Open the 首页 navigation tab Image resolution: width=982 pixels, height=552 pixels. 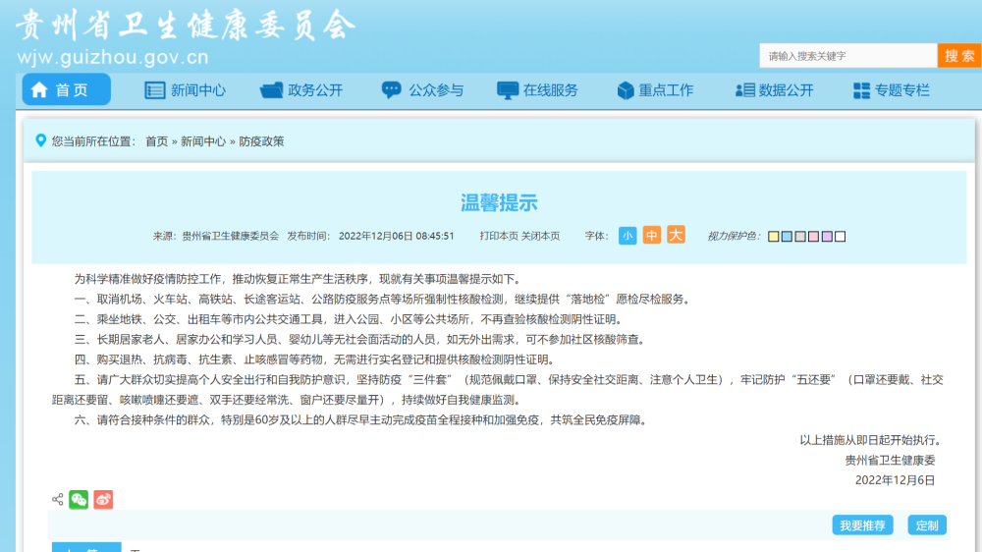(67, 89)
